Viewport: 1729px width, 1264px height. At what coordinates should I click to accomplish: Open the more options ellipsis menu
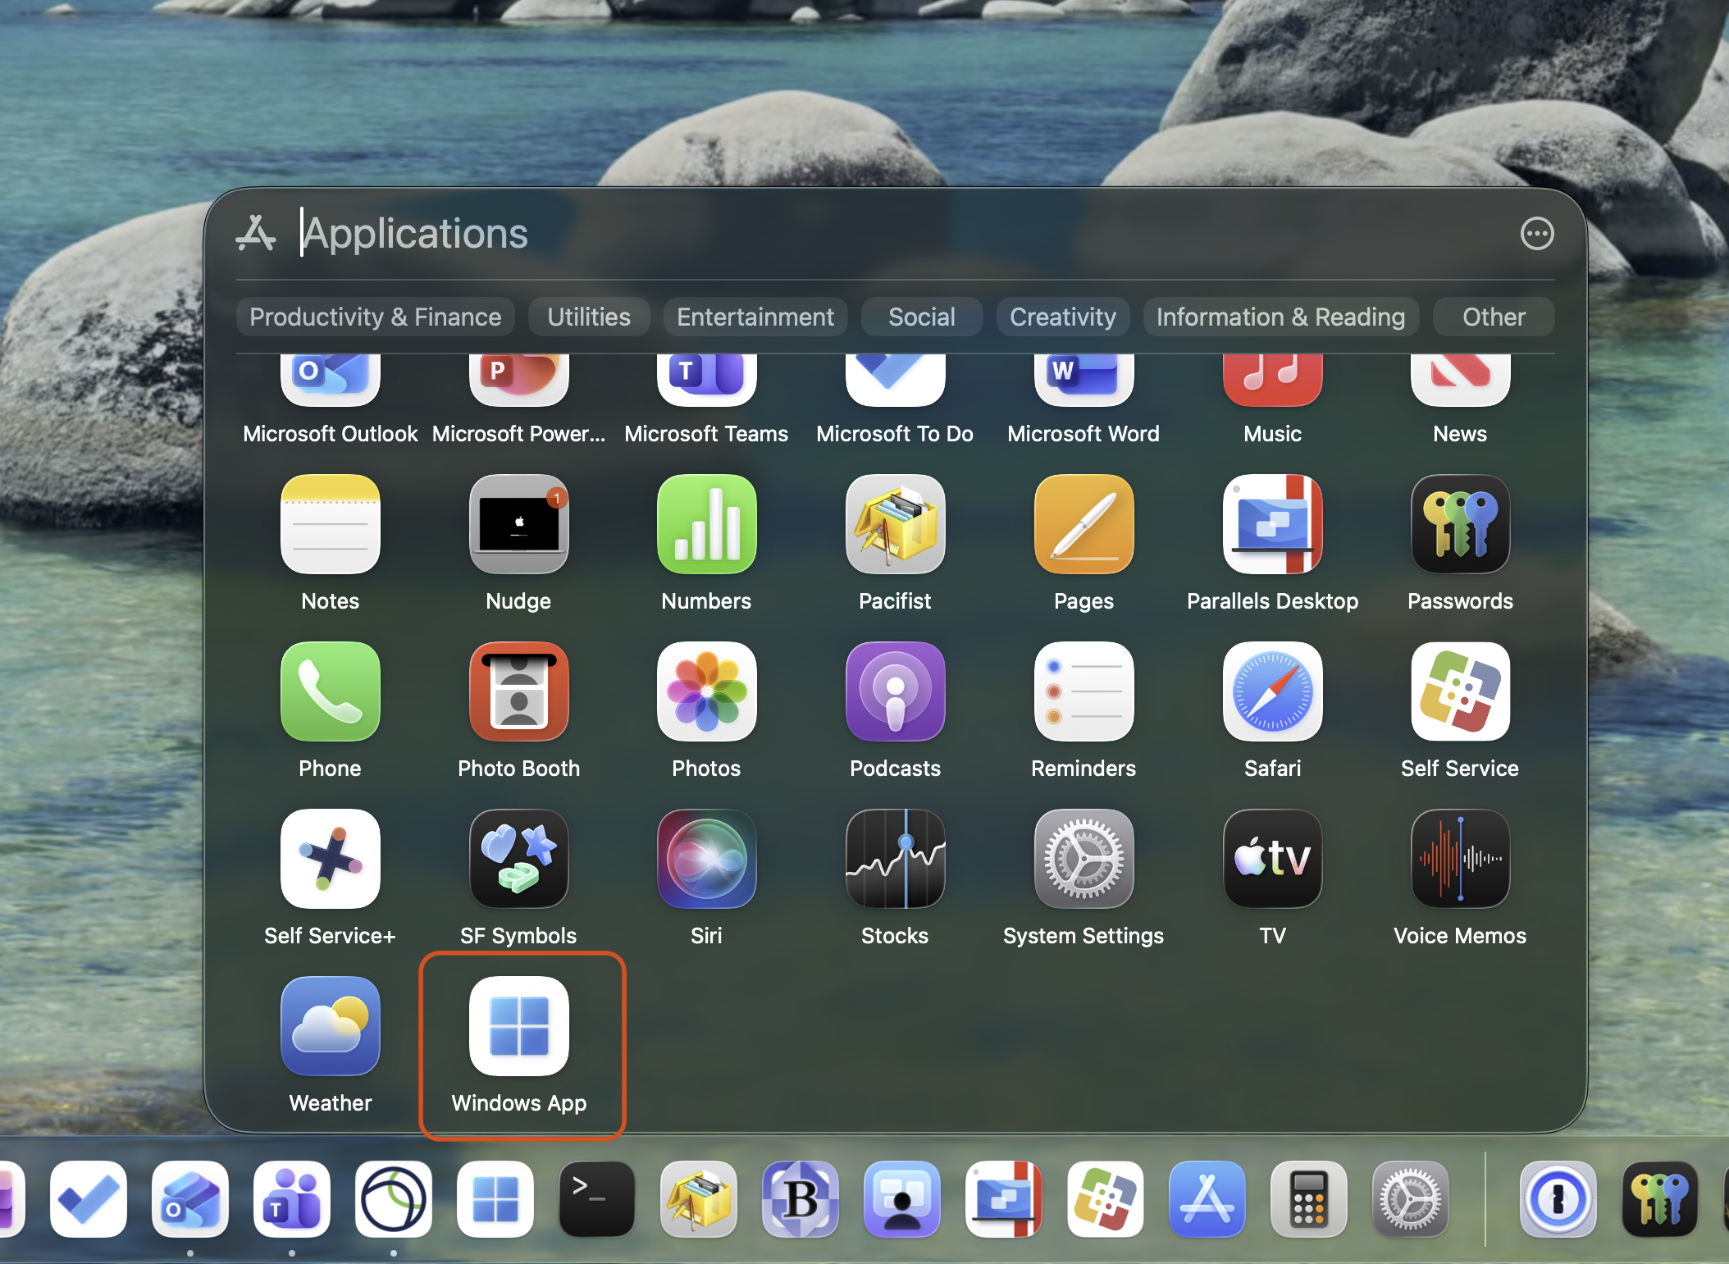pyautogui.click(x=1537, y=234)
